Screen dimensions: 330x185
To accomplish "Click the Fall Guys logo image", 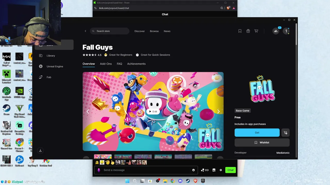I will [262, 89].
